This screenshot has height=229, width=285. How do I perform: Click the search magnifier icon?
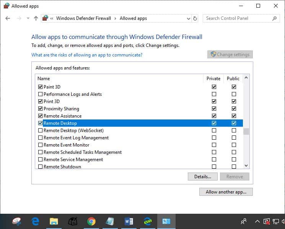275,18
